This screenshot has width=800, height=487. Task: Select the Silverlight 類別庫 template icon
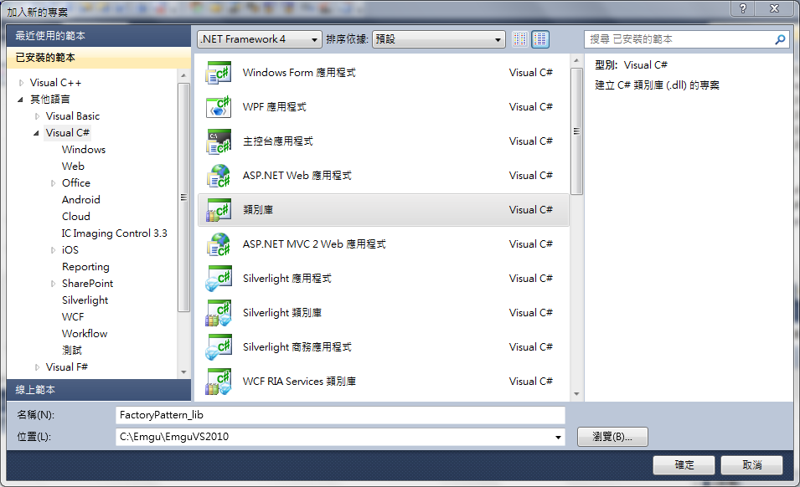(219, 313)
